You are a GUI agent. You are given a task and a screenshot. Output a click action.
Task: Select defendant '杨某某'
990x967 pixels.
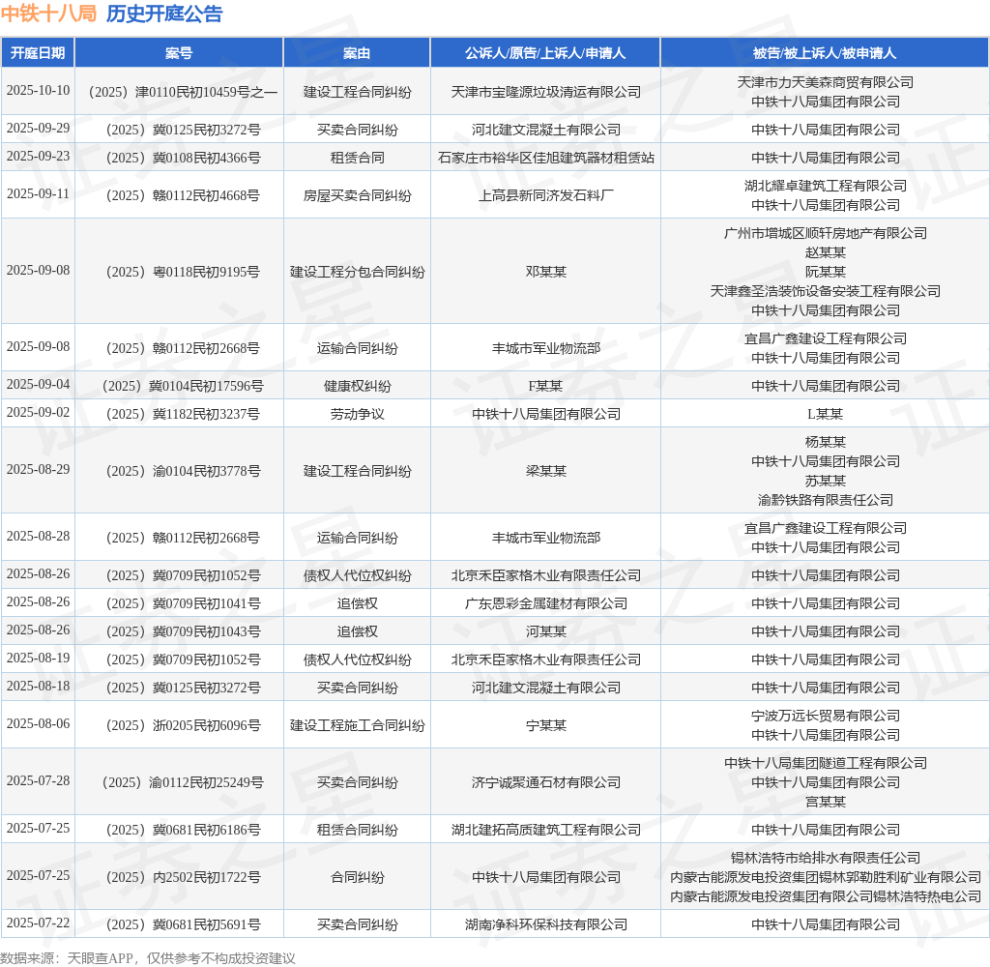point(826,442)
